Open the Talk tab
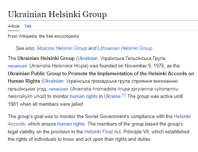The height and width of the screenshot is (152, 198). [28, 26]
